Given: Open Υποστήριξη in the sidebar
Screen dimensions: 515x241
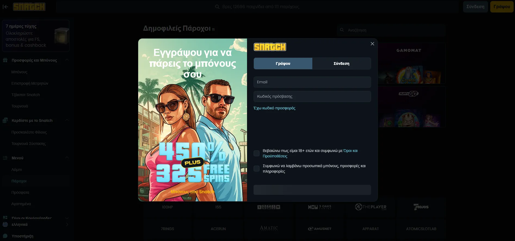Looking at the screenshot, I should click(x=22, y=236).
